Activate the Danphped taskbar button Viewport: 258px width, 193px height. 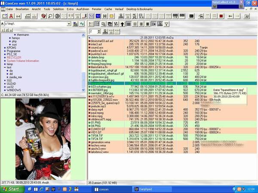152,190
